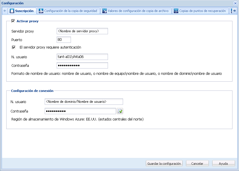Click the recovery point copies tab icon
Screen dimensions: 239x171
pos(176,11)
